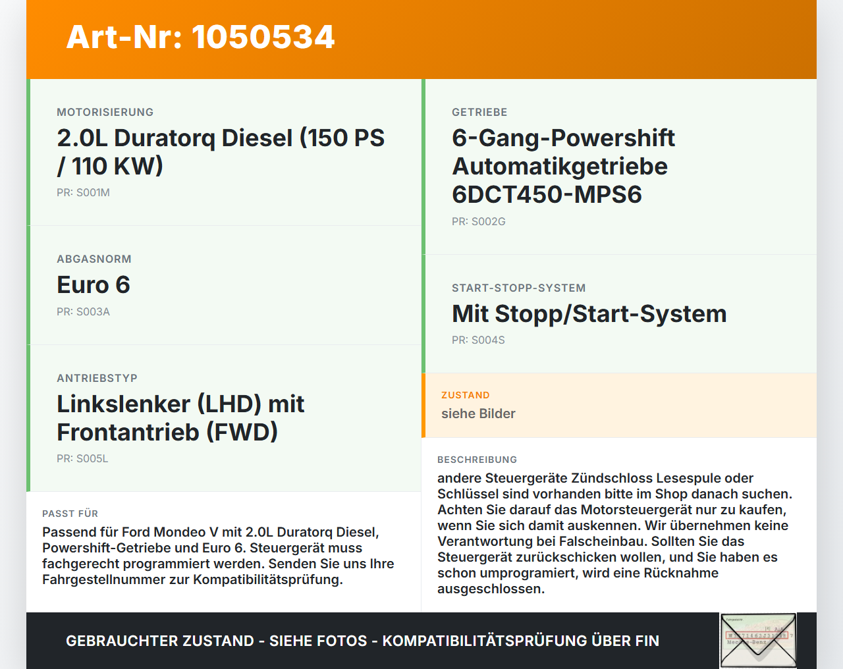This screenshot has width=843, height=669.
Task: Click the Beschreibung paragraph about Steuergeräte
Action: pos(615,533)
